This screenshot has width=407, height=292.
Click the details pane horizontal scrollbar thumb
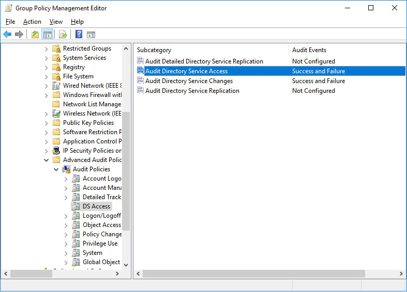(253, 273)
